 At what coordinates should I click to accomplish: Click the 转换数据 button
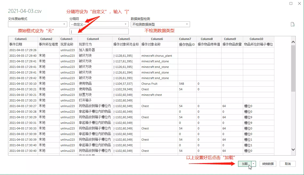(x=268, y=164)
